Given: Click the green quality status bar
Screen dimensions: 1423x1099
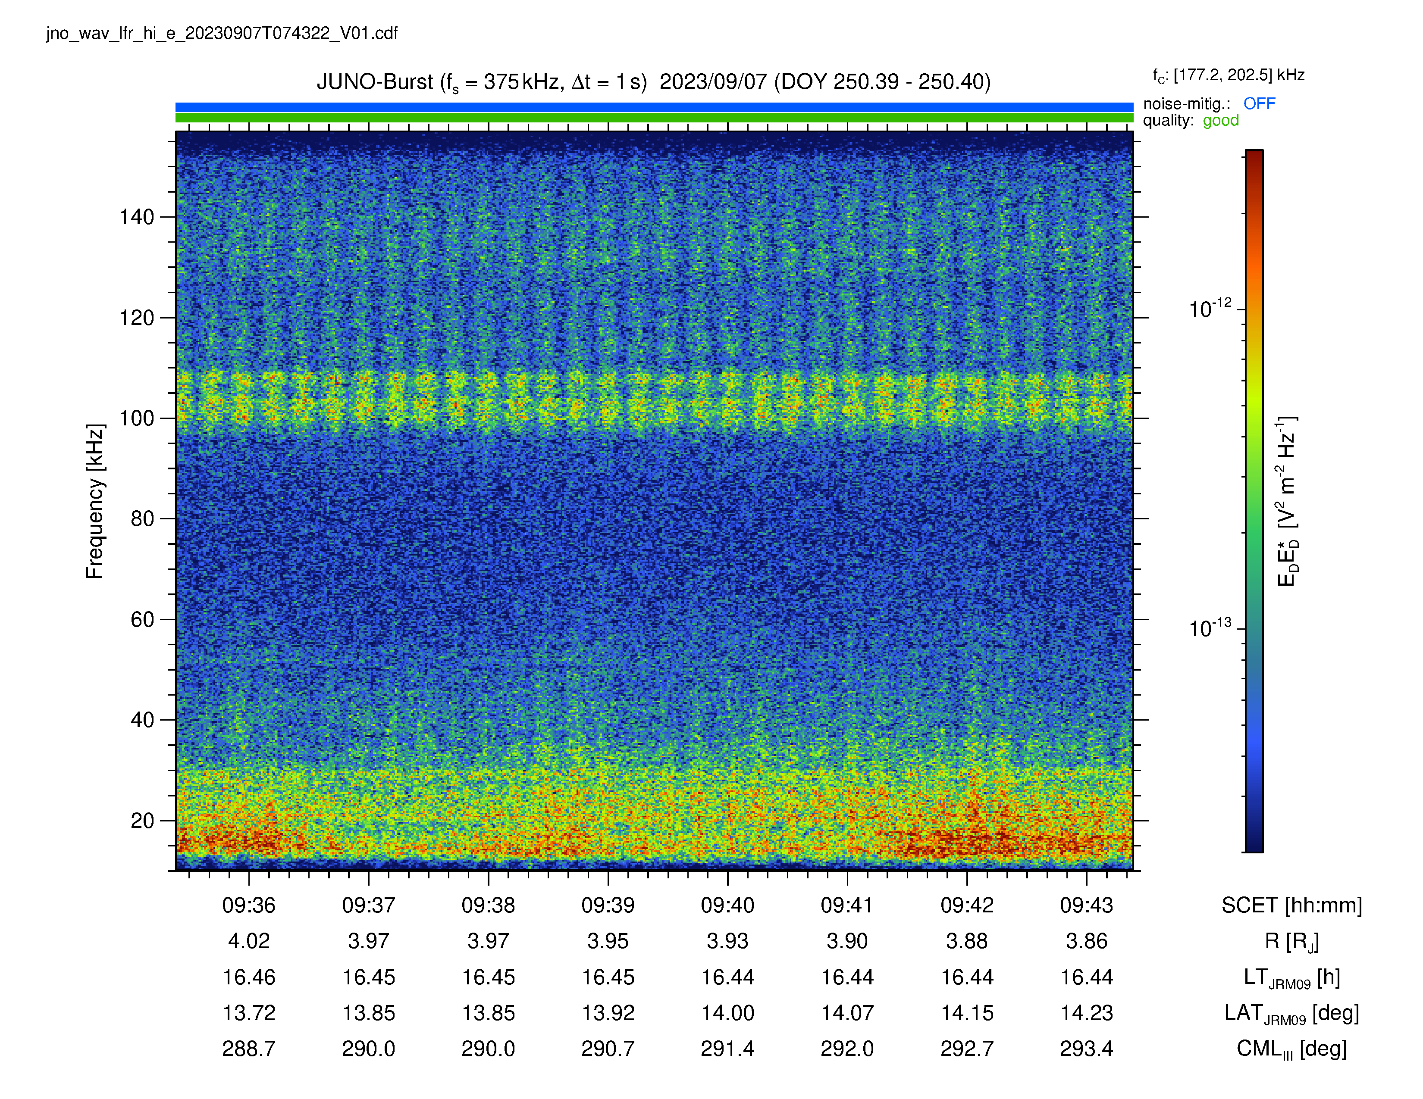Looking at the screenshot, I should (x=654, y=118).
